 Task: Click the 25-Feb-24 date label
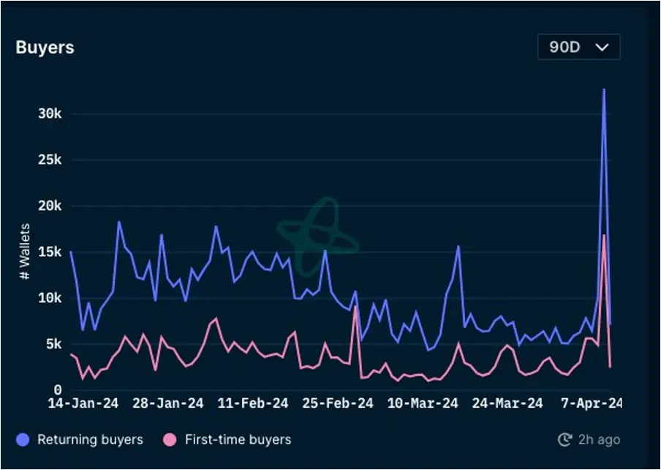point(338,403)
